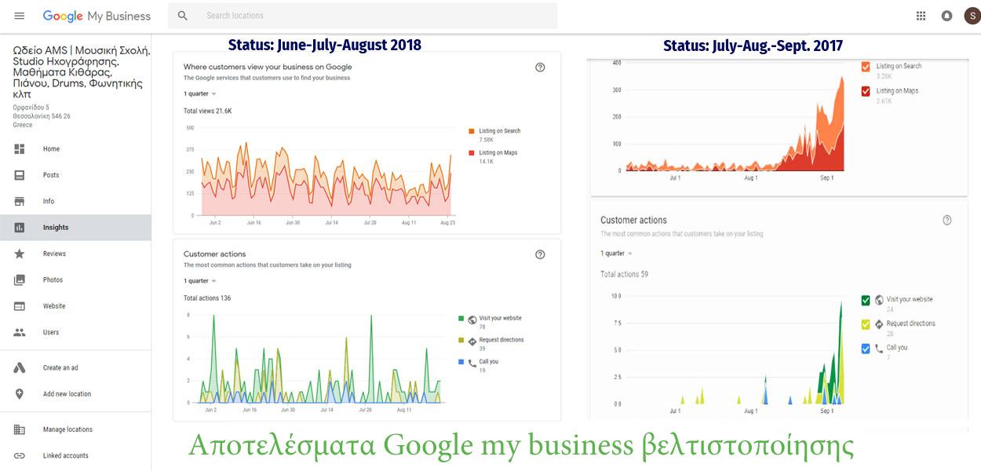Click Create an ad link

point(60,367)
